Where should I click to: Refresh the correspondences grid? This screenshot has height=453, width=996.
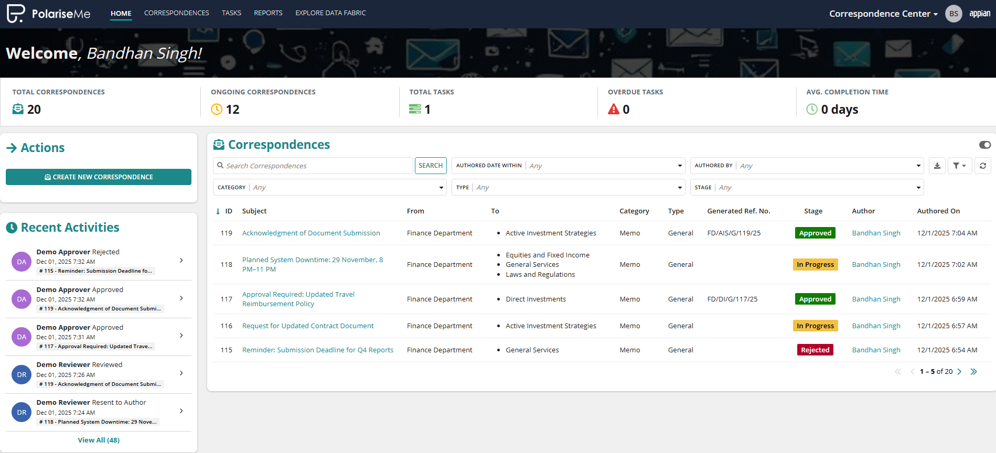click(983, 166)
